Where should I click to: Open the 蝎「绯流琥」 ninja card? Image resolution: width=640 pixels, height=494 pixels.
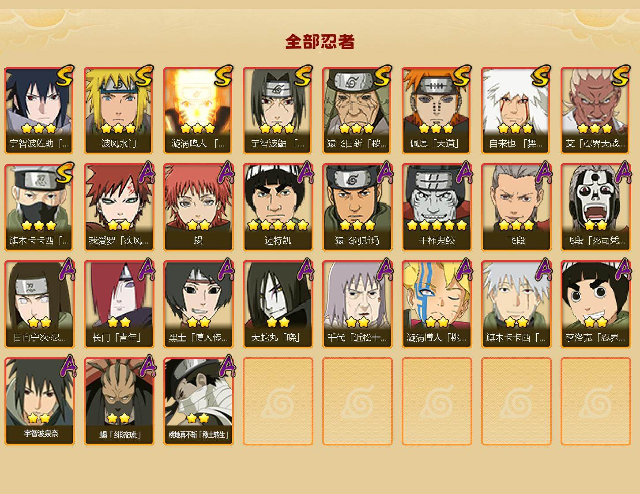point(119,401)
